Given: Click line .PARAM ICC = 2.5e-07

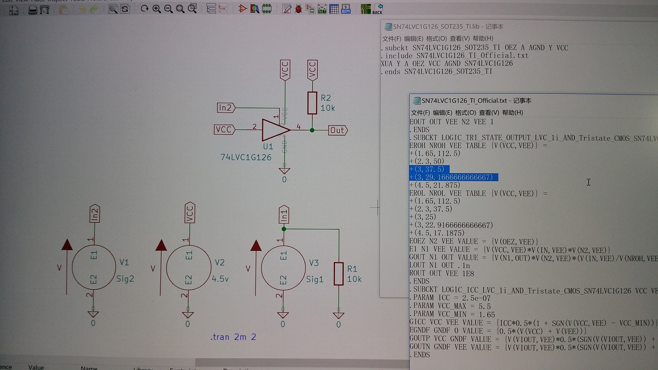Looking at the screenshot, I should (x=450, y=298).
